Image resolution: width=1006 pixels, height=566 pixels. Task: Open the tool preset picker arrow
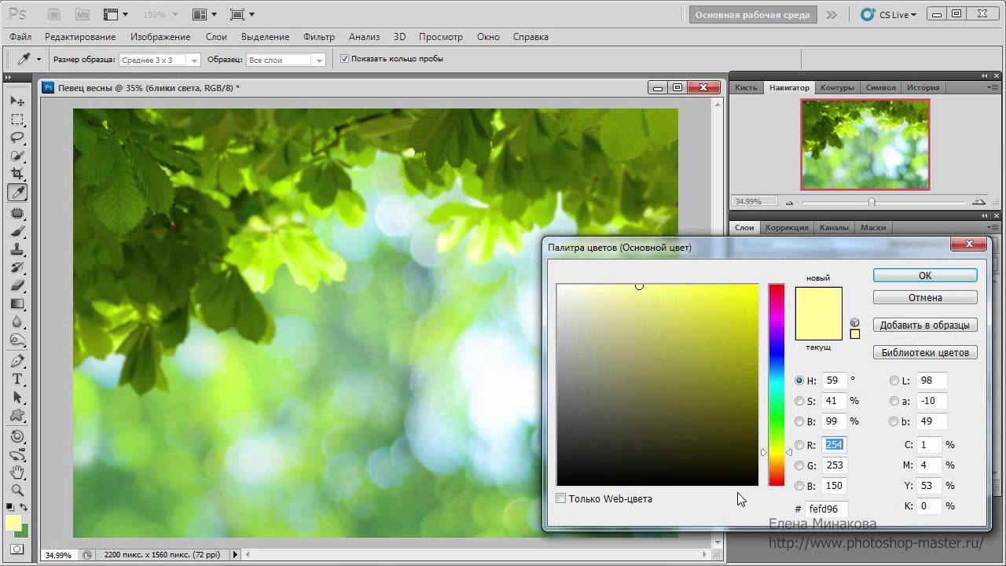pos(39,60)
